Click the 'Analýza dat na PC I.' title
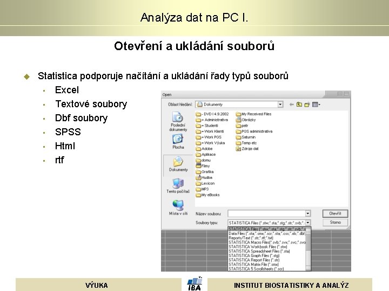 pyautogui.click(x=194, y=18)
